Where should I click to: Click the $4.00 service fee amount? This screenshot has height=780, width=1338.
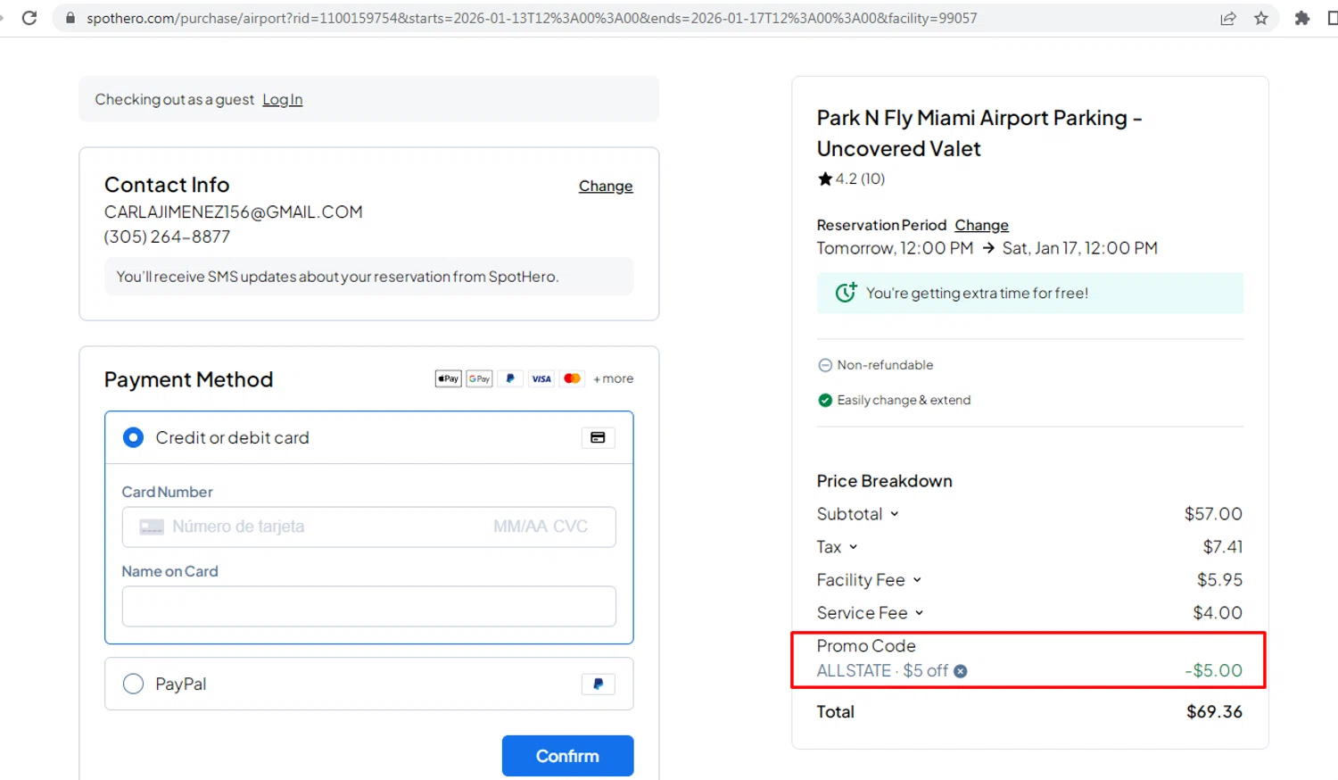click(1218, 613)
